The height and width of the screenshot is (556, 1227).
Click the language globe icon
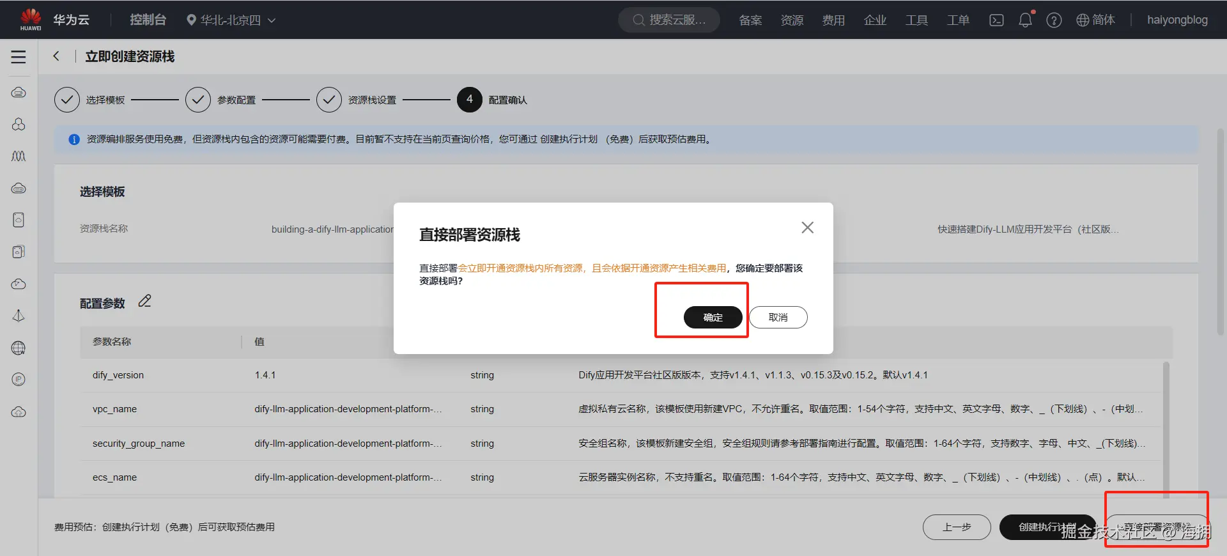pyautogui.click(x=1083, y=20)
